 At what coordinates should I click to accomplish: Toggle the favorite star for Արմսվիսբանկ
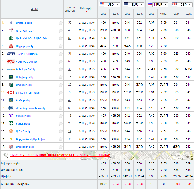coord(61,147)
